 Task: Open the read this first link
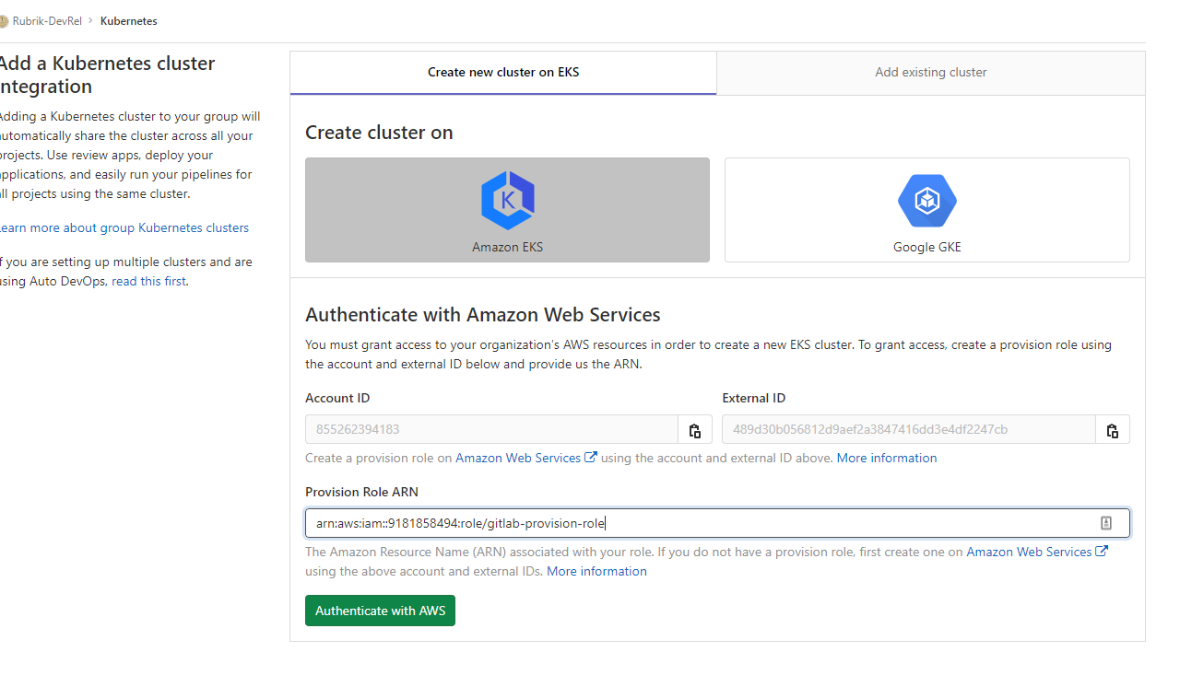[x=148, y=282]
